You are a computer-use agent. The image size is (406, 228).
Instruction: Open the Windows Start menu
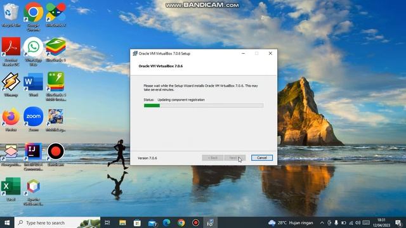tap(7, 222)
